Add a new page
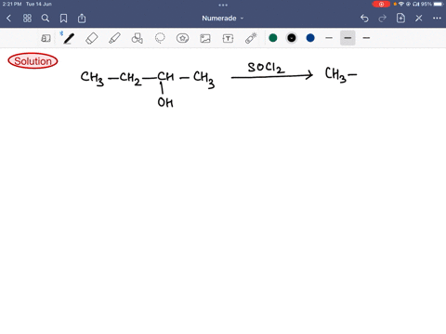 400,19
